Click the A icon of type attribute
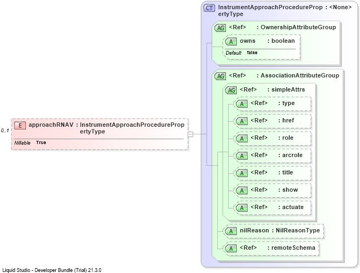 [242, 104]
